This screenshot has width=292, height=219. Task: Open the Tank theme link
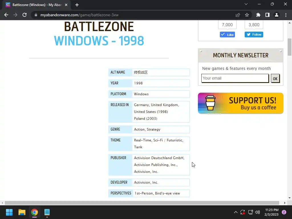click(x=138, y=147)
